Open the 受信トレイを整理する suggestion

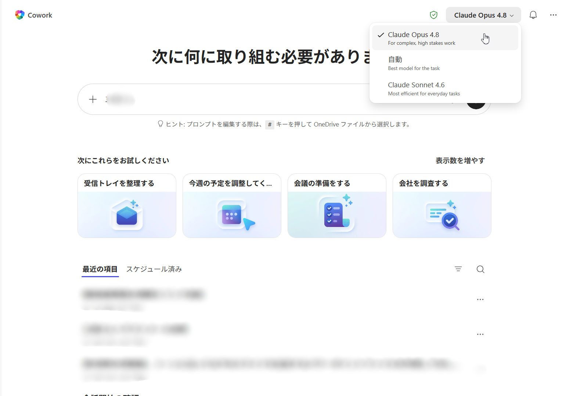127,206
